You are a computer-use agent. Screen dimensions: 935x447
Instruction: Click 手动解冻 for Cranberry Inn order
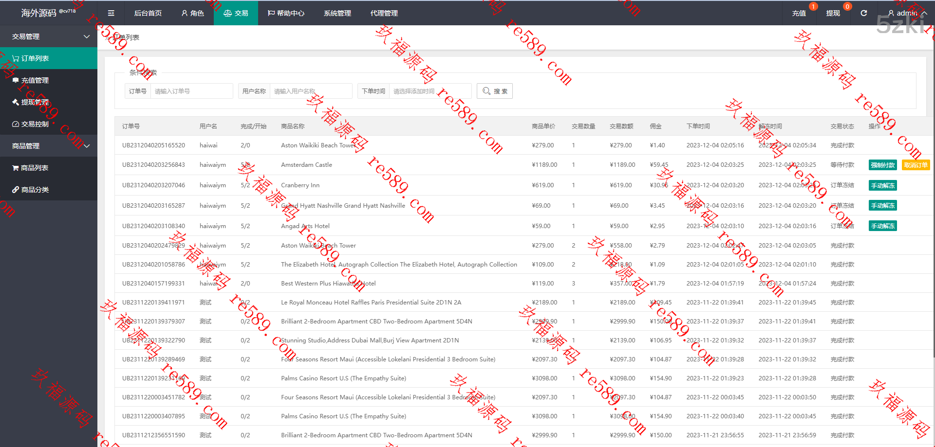pos(882,185)
